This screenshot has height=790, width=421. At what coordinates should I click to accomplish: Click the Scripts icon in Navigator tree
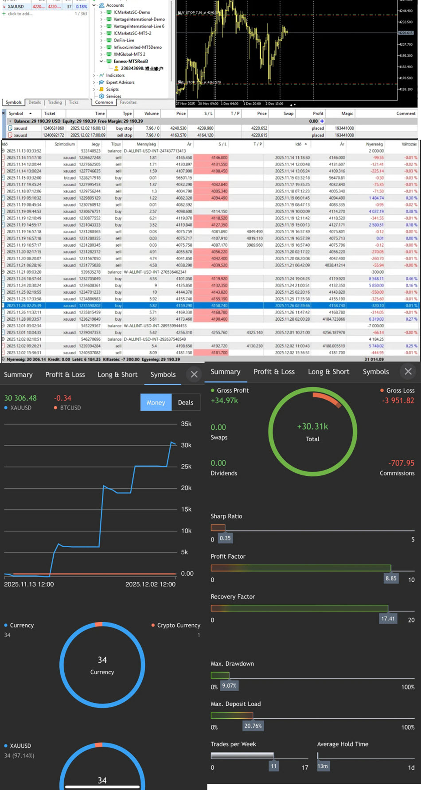(x=101, y=89)
